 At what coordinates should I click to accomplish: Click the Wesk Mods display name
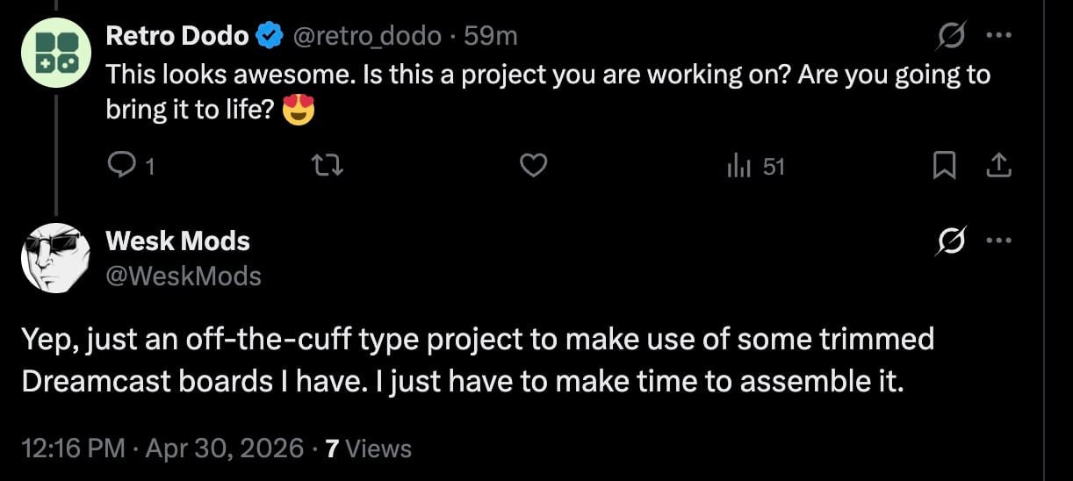tap(177, 240)
